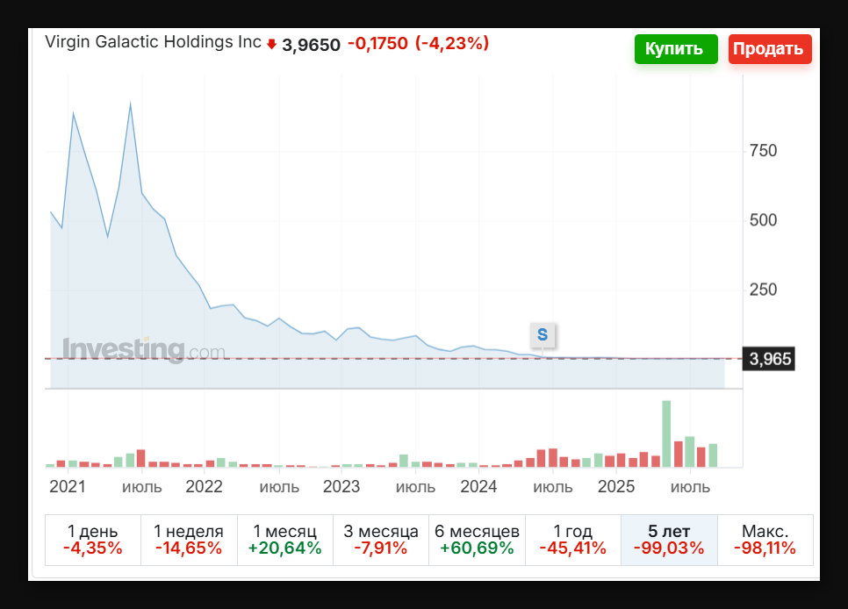Click the 250 price axis label
The image size is (848, 609).
pyautogui.click(x=763, y=290)
